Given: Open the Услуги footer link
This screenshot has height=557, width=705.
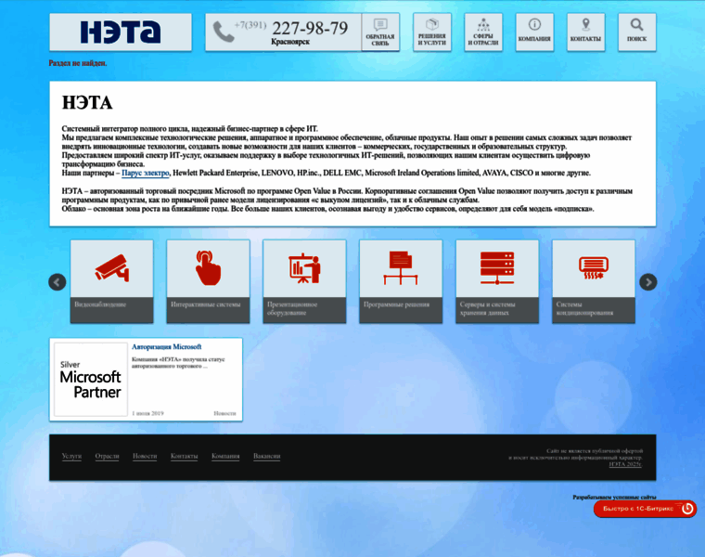Looking at the screenshot, I should (x=71, y=456).
